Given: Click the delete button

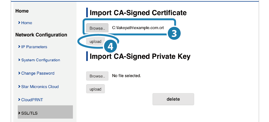Looking at the screenshot, I should click(173, 99).
